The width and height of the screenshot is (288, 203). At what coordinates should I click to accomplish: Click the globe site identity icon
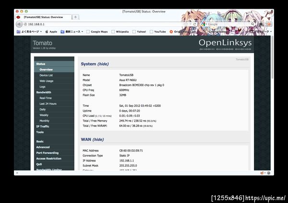pyautogui.click(x=25, y=24)
